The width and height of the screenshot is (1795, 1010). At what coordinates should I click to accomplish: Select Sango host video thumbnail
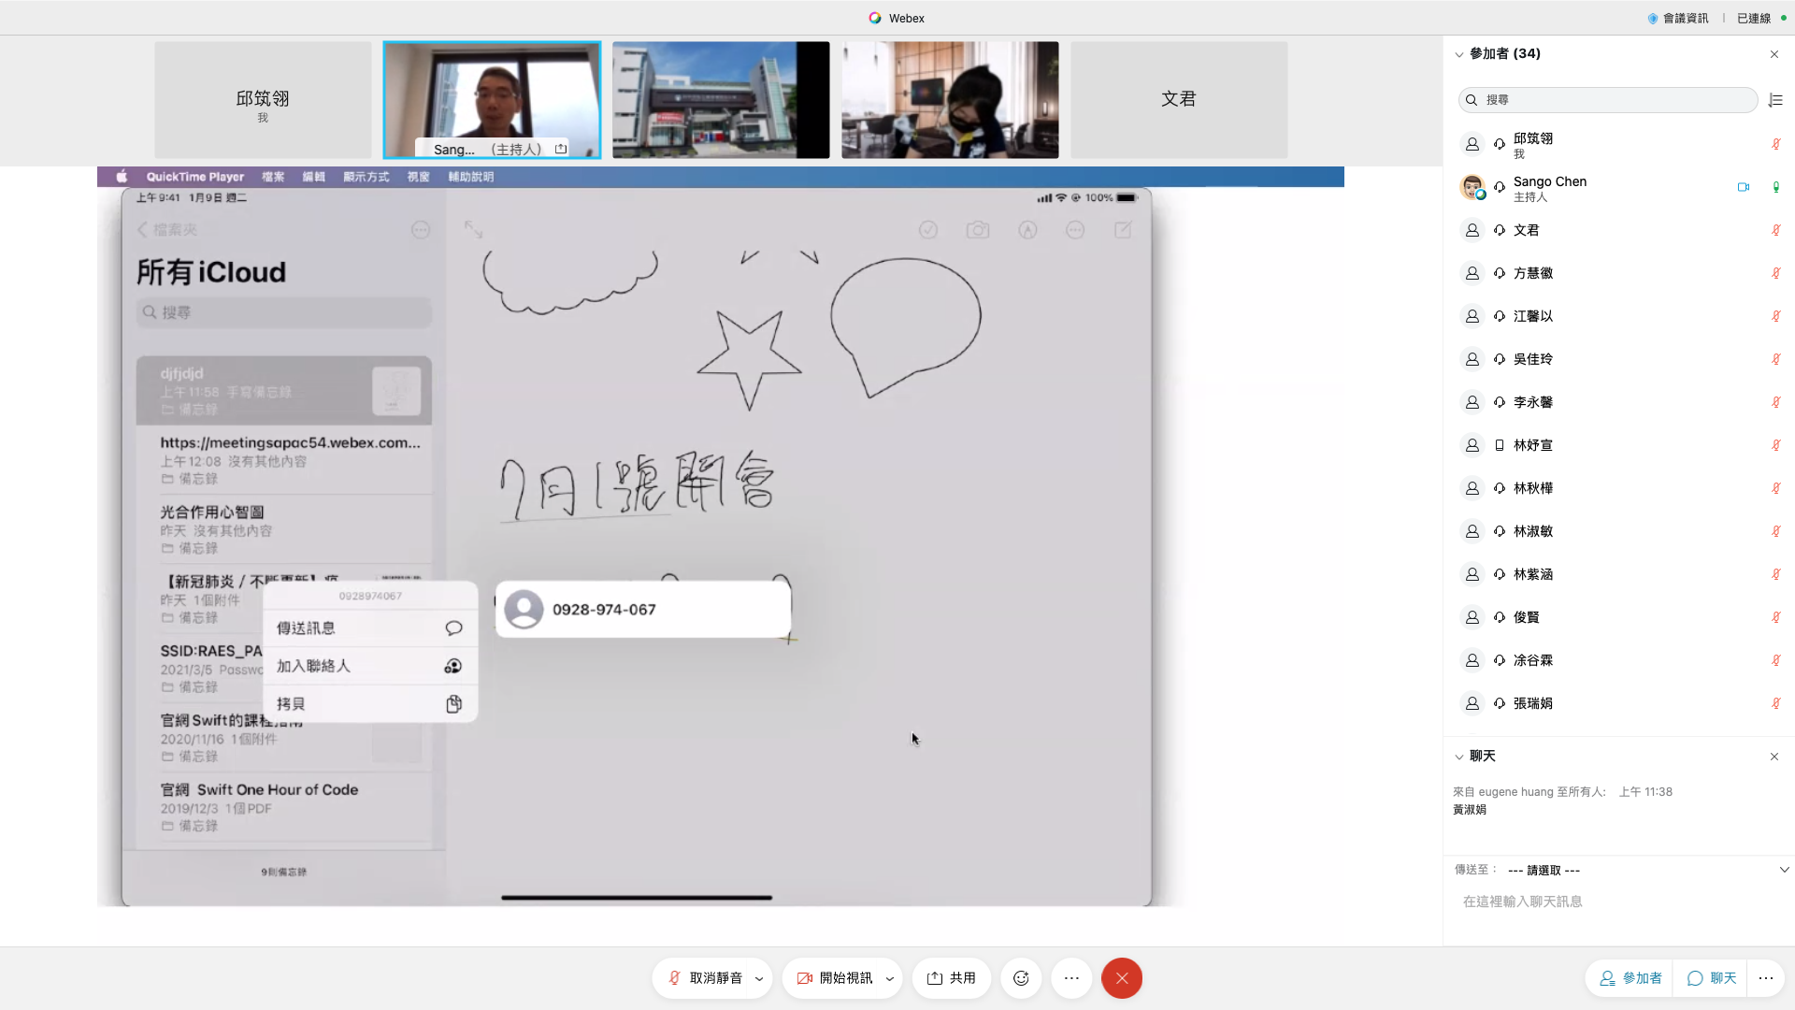492,99
